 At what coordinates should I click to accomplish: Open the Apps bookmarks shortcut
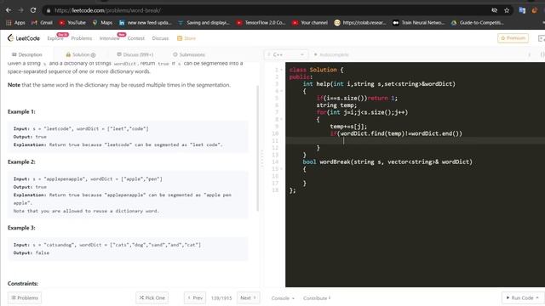click(x=16, y=23)
